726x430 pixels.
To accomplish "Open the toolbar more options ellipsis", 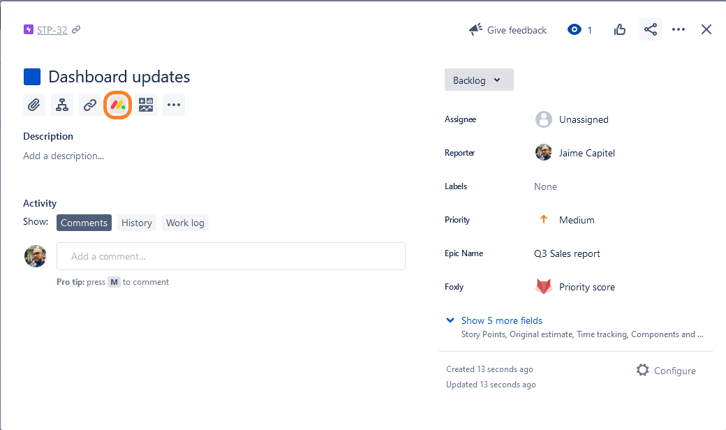I will 174,105.
